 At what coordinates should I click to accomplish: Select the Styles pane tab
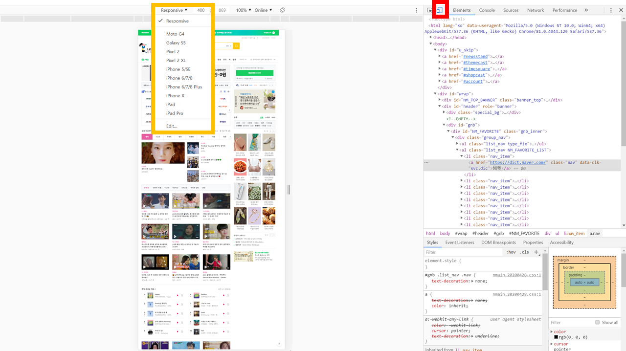[x=432, y=242]
